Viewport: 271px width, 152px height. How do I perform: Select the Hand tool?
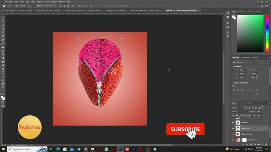pos(3,84)
